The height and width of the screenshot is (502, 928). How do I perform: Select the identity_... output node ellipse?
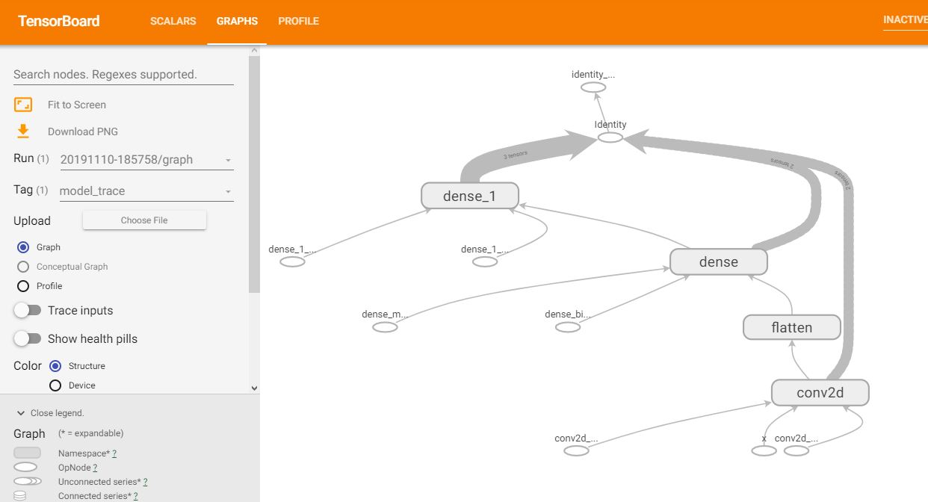pos(593,87)
